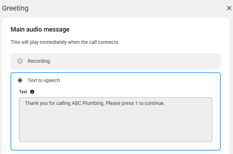Click the 'Text' field label

click(x=23, y=92)
